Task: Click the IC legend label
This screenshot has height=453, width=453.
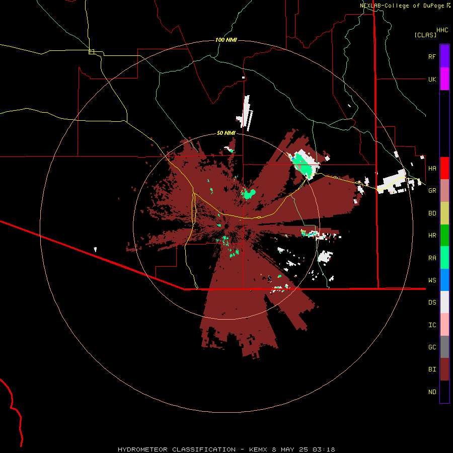Action: pos(432,325)
